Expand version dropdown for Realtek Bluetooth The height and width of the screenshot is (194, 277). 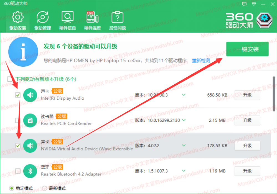pos(184,171)
